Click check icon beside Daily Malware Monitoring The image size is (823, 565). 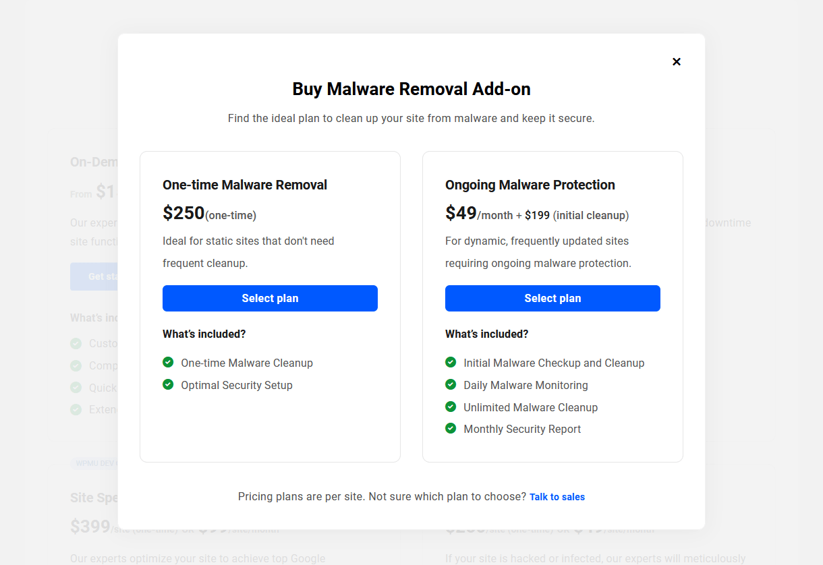coord(451,384)
